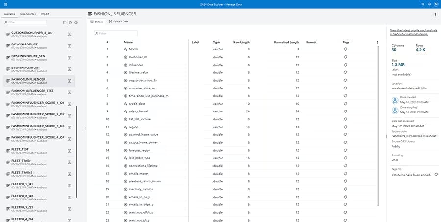The width and height of the screenshot is (441, 222).
Task: Click the tag icon for credit_class row
Action: [x=345, y=104]
